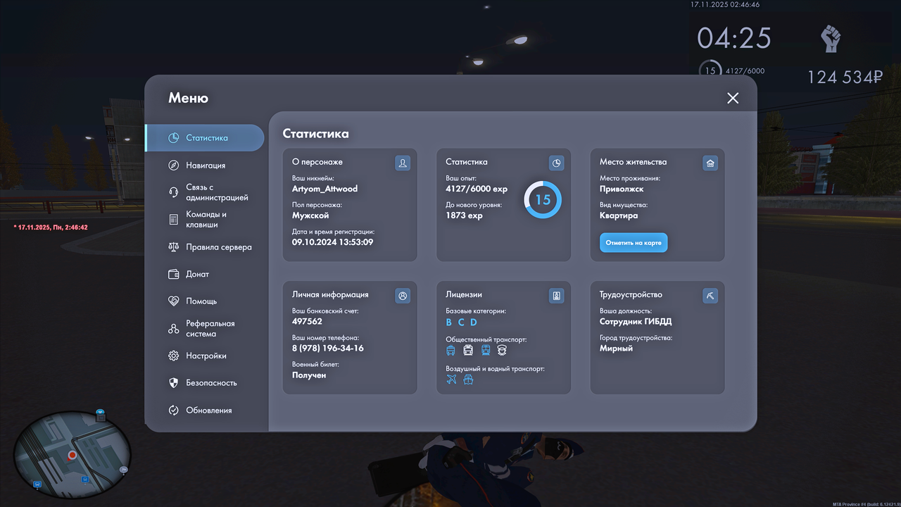Click the HUD game clock 04:25

pyautogui.click(x=734, y=38)
